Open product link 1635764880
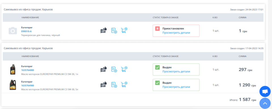Screen dimensions: 272x109 coord(27,70)
